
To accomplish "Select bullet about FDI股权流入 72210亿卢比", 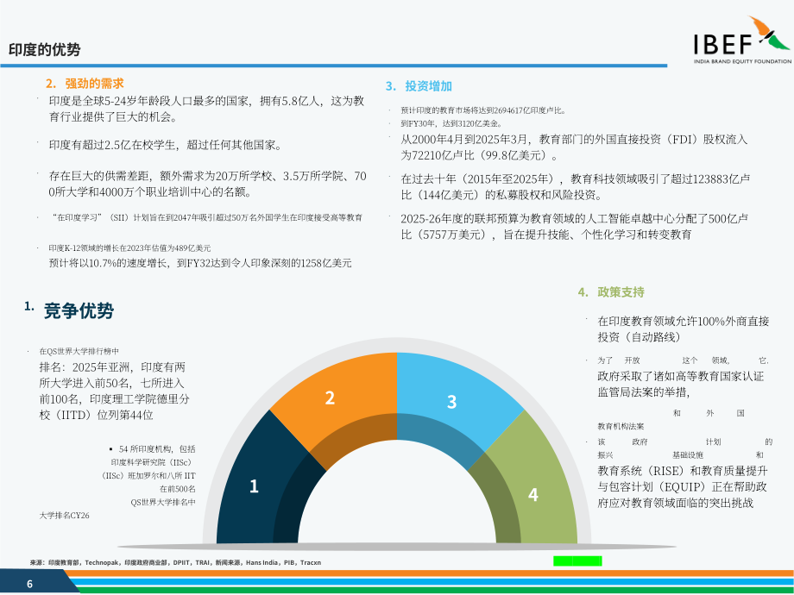I will (x=574, y=147).
